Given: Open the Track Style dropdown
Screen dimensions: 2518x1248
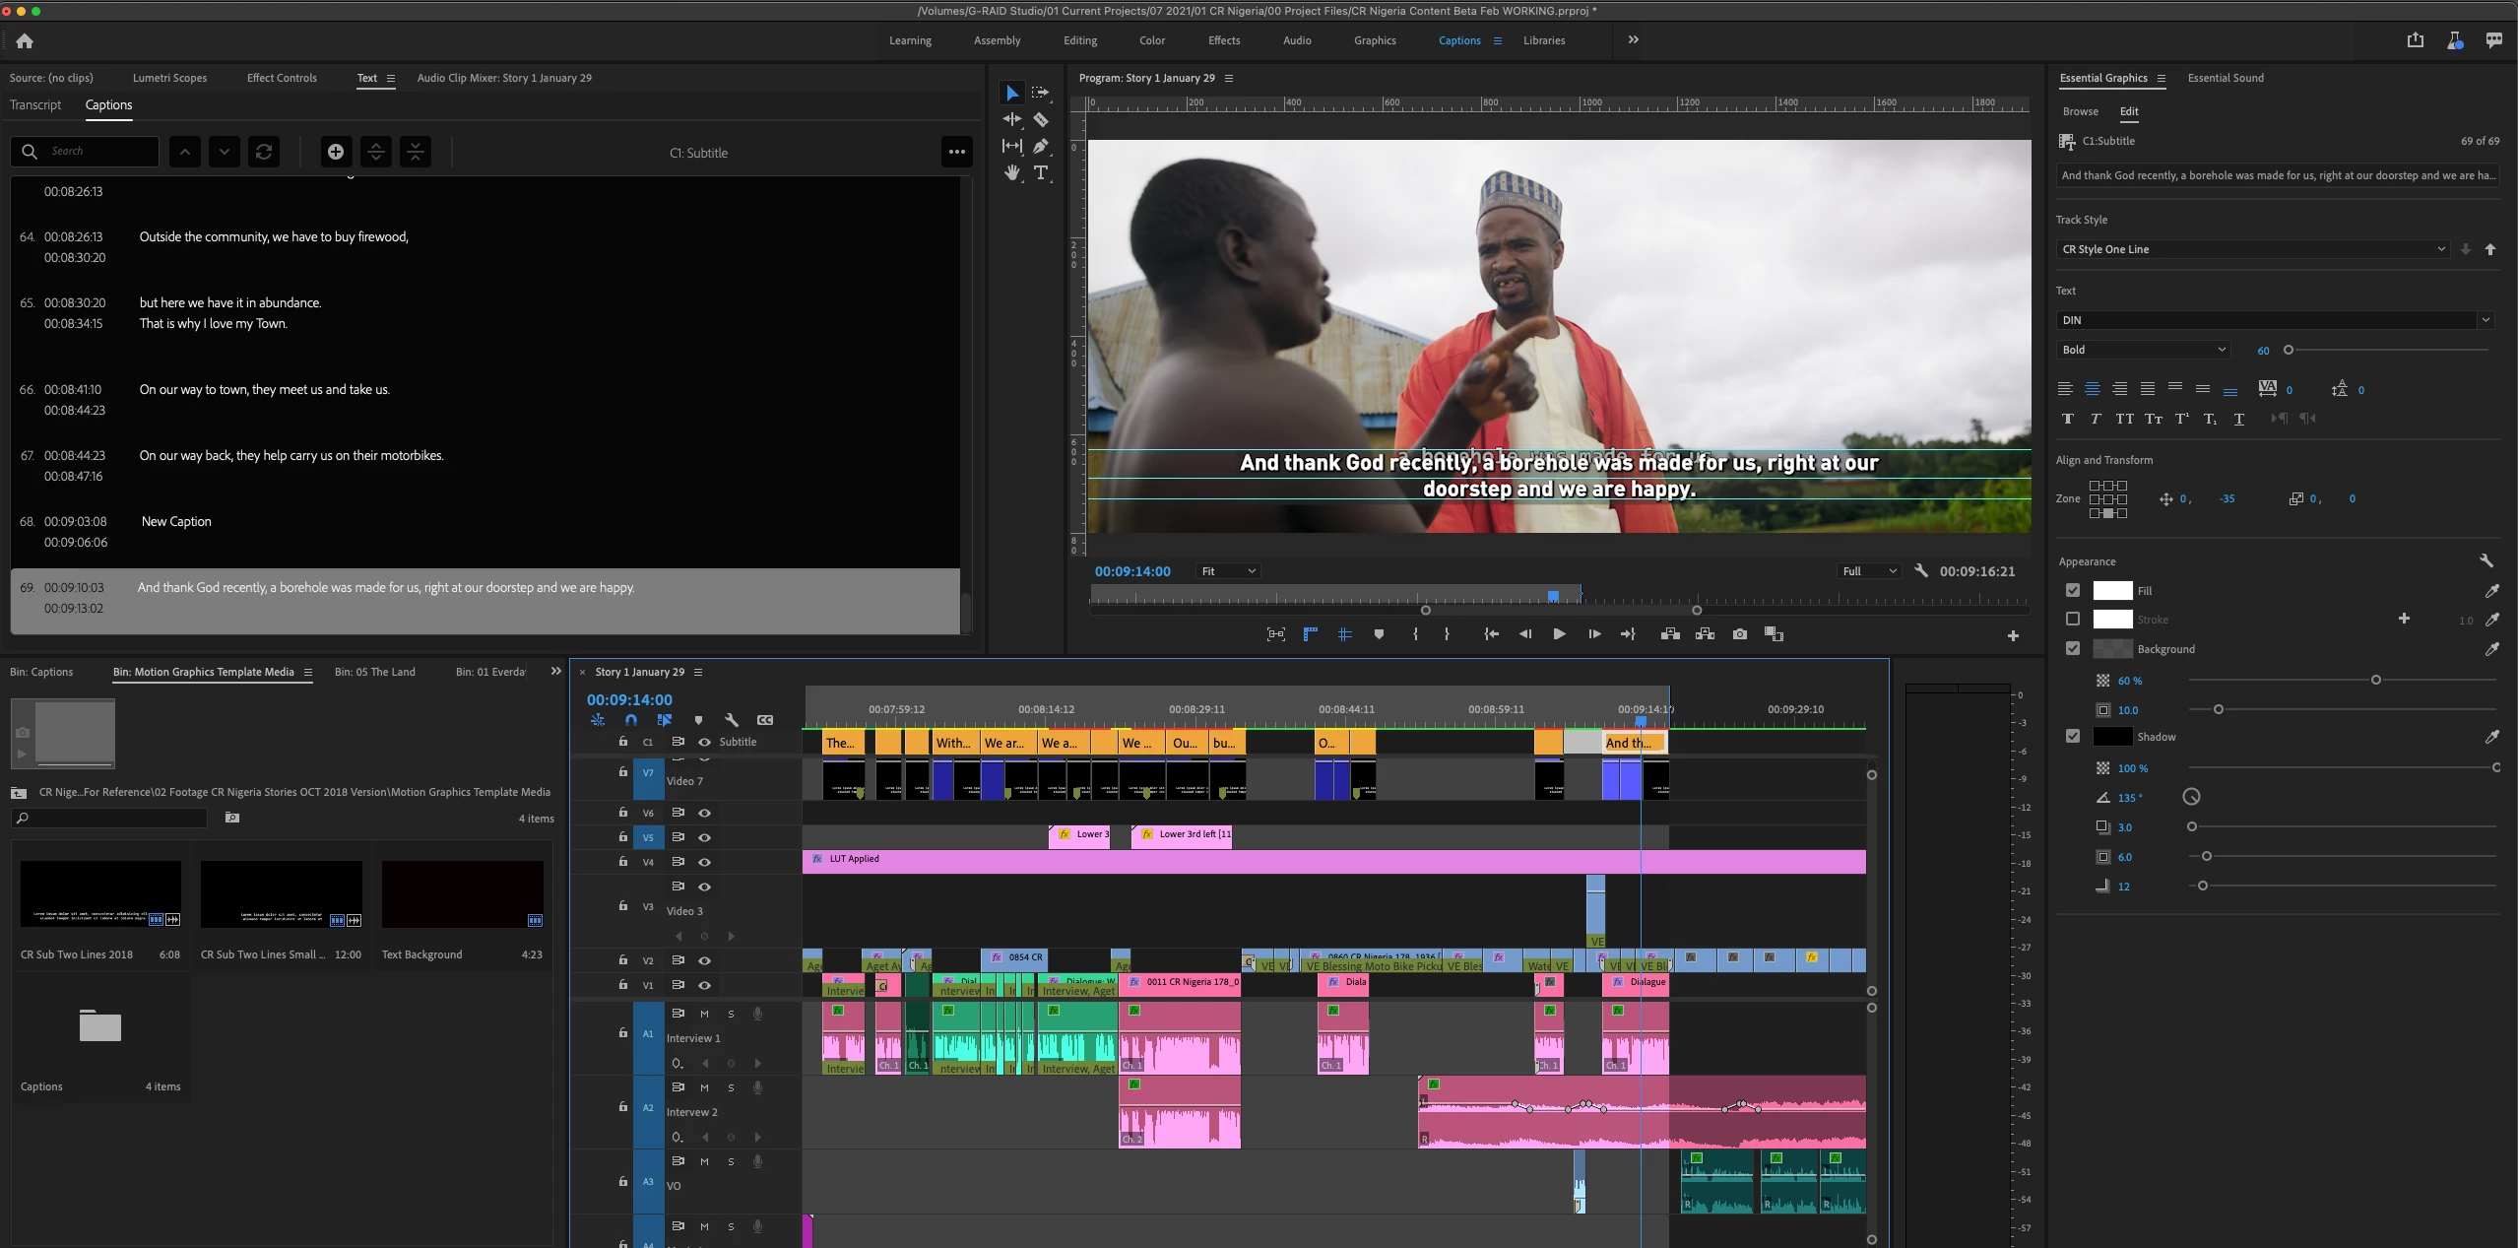Looking at the screenshot, I should (x=2252, y=249).
